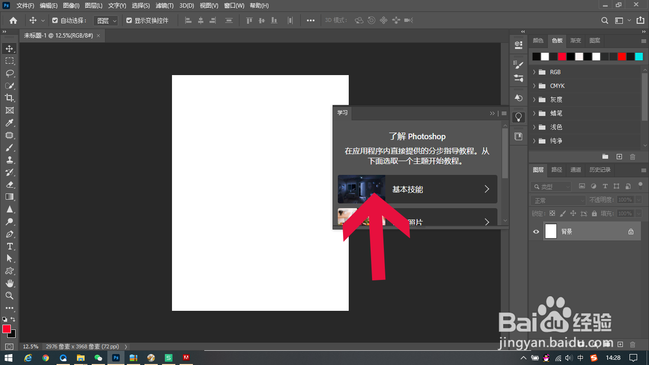Select the Dodge tool

[9, 221]
